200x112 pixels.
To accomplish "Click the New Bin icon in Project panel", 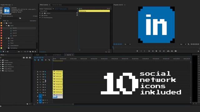I will click(x=30, y=52).
